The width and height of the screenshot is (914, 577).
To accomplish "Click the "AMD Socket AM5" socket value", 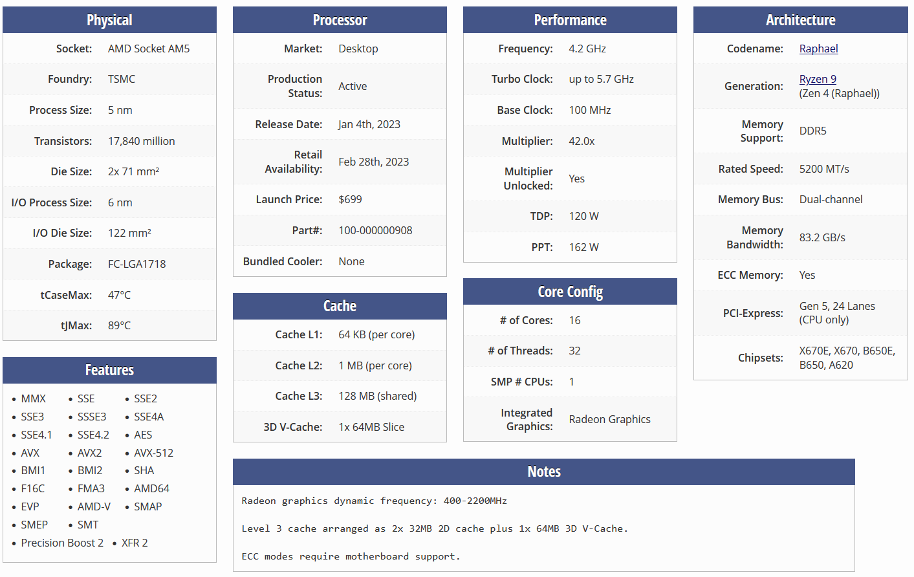I will (149, 49).
